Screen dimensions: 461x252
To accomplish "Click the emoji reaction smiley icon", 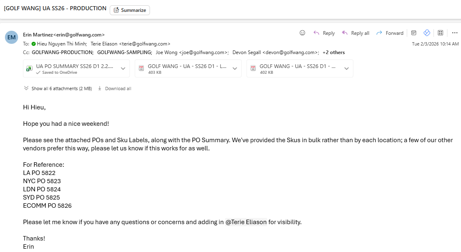I will pos(302,33).
